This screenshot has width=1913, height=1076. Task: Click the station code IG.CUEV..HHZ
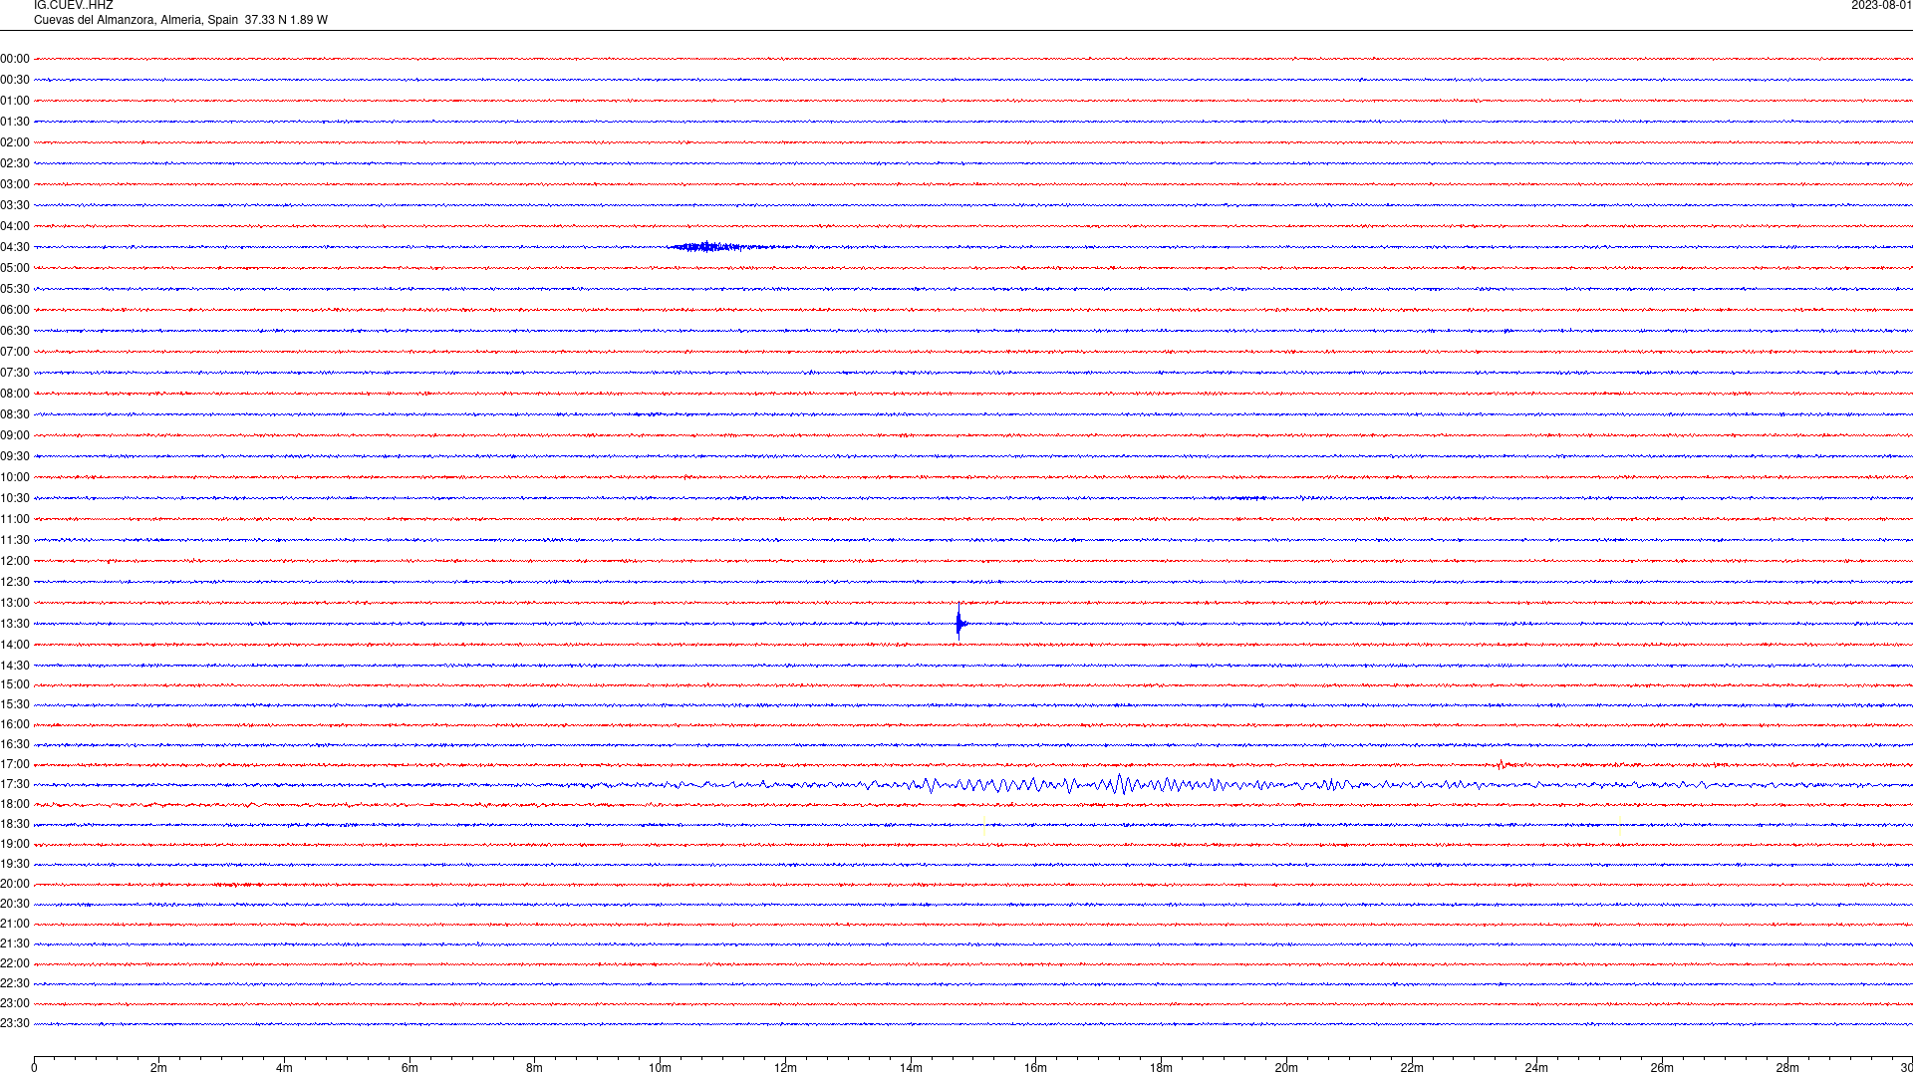tap(73, 6)
